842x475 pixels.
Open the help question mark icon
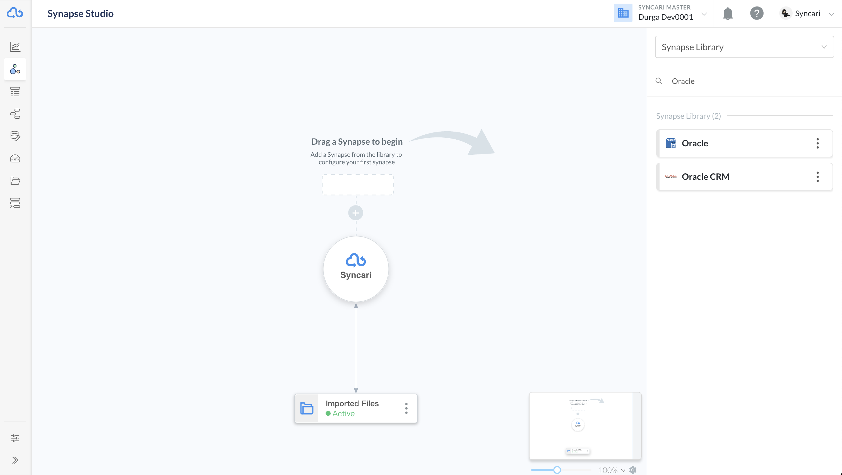click(756, 13)
